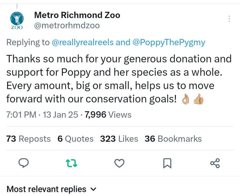The height and width of the screenshot is (196, 240).
Task: Open the three-dot more options menu
Action: point(229,19)
